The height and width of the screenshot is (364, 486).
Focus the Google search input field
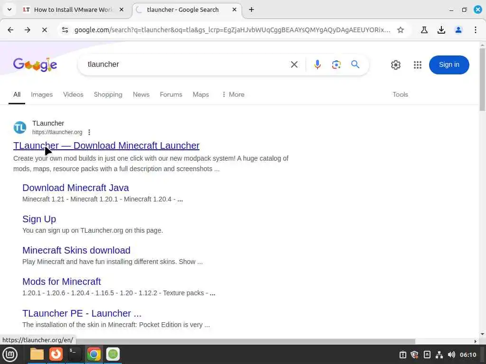click(186, 64)
